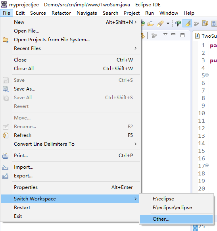The height and width of the screenshot is (231, 217).
Task: Select Open Projects from File System...
Action: pyautogui.click(x=70, y=40)
